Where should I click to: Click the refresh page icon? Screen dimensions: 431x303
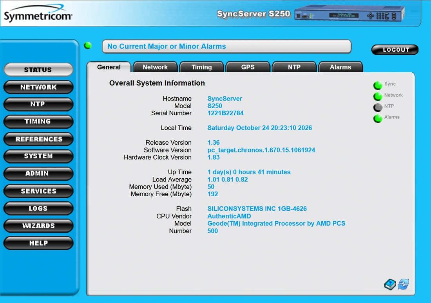pyautogui.click(x=404, y=284)
